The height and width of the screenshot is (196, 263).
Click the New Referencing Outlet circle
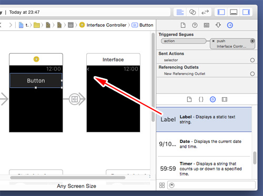click(252, 74)
